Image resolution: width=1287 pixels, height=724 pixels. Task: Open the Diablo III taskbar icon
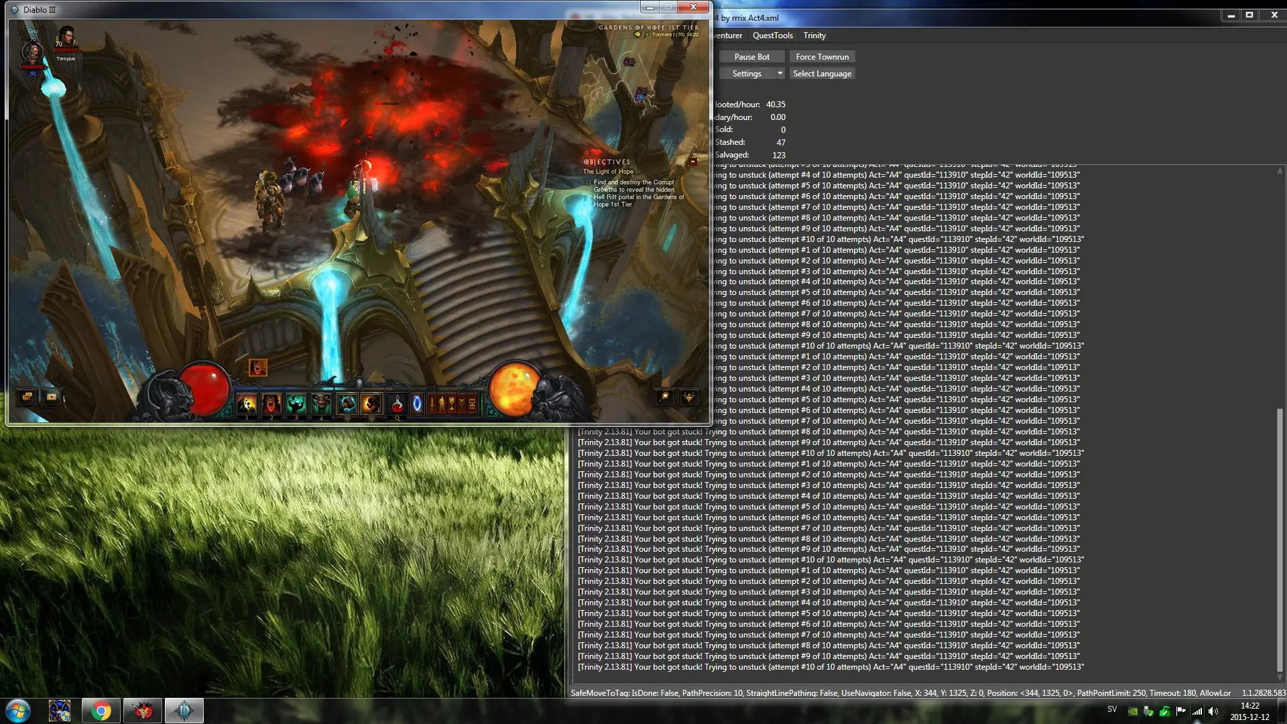pos(184,711)
